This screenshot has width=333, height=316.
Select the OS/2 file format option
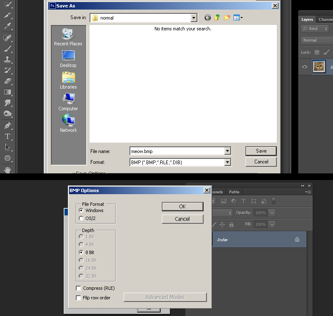tap(87, 218)
